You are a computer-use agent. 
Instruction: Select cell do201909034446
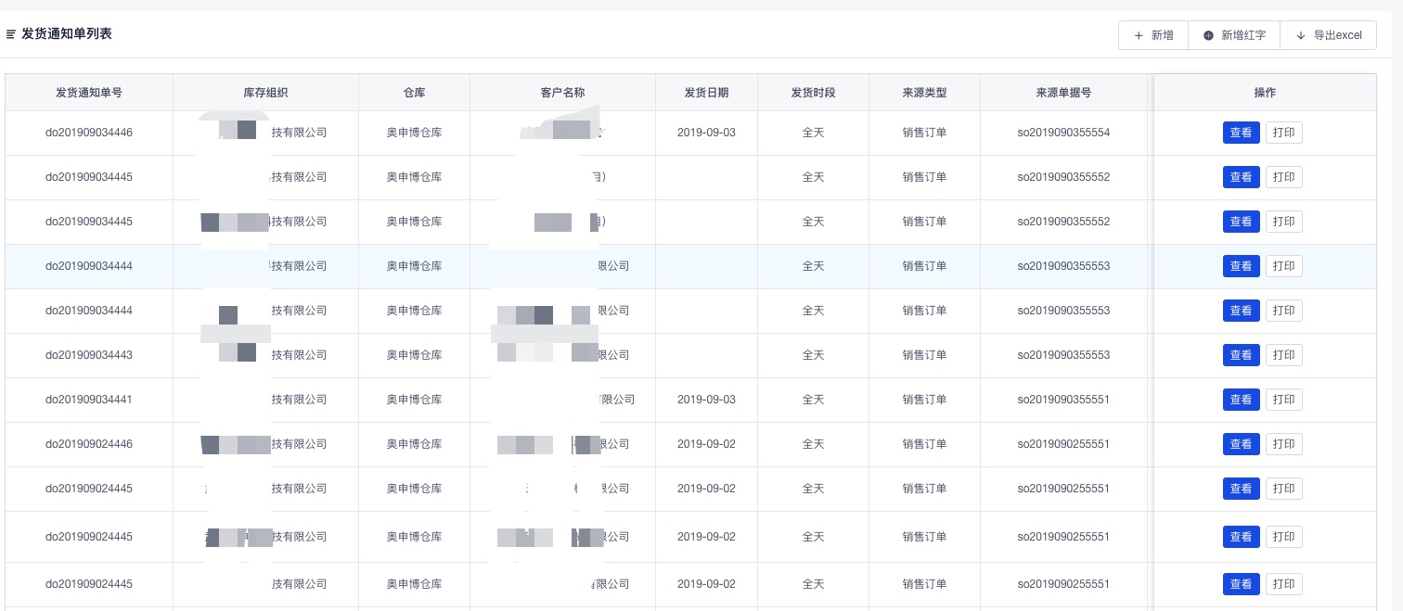point(89,133)
